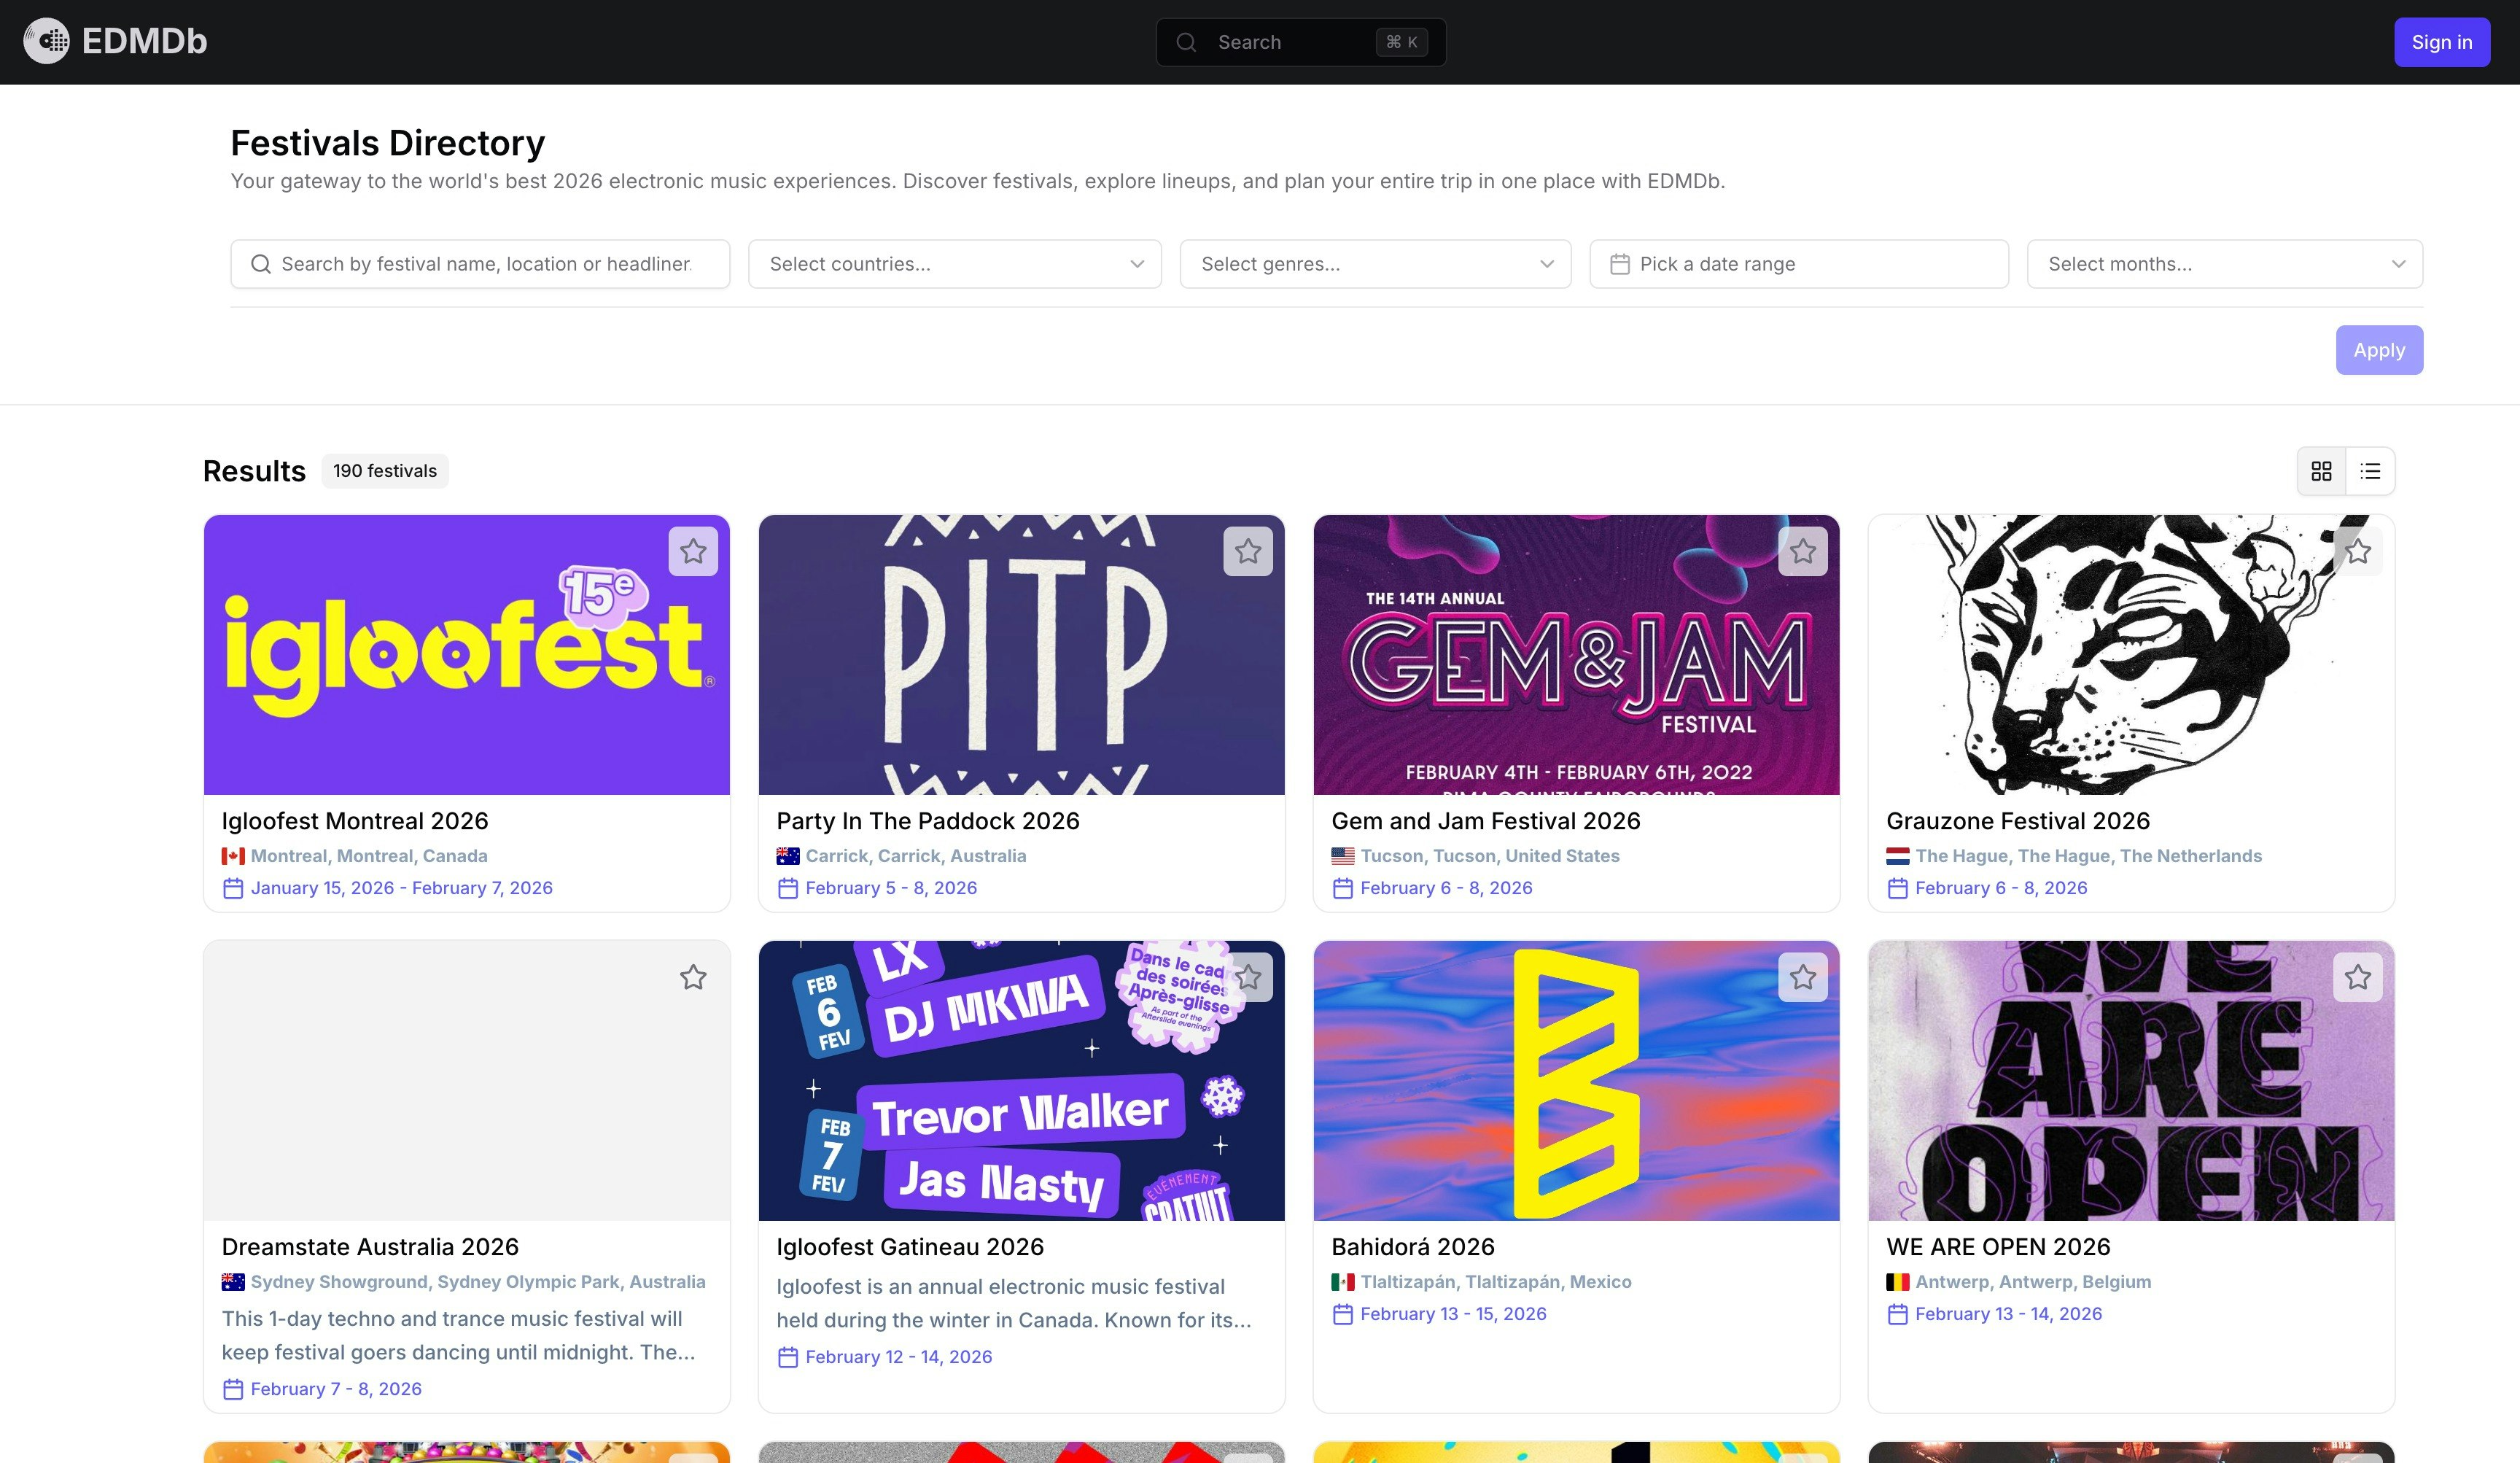Click the Igloofest Gatineau 2026 poster thumbnail
Screen dimensions: 2520x1463
pos(1021,1080)
